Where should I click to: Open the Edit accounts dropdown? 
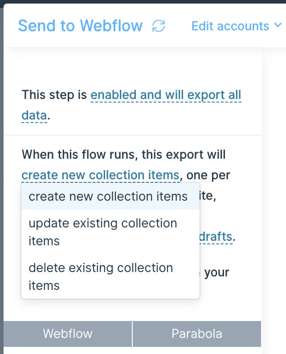coord(237,26)
